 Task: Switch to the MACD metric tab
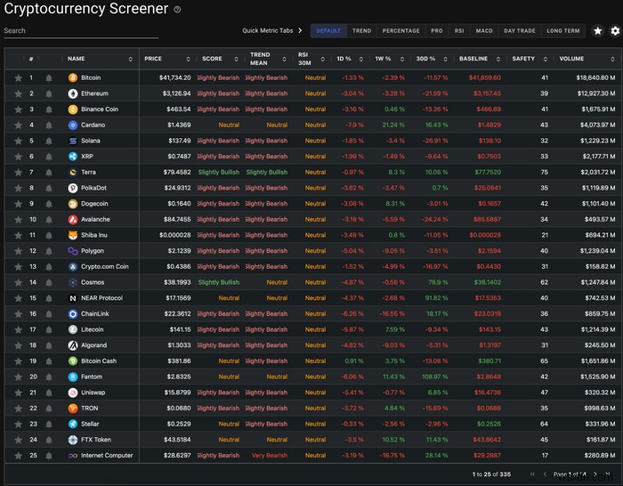[x=484, y=30]
